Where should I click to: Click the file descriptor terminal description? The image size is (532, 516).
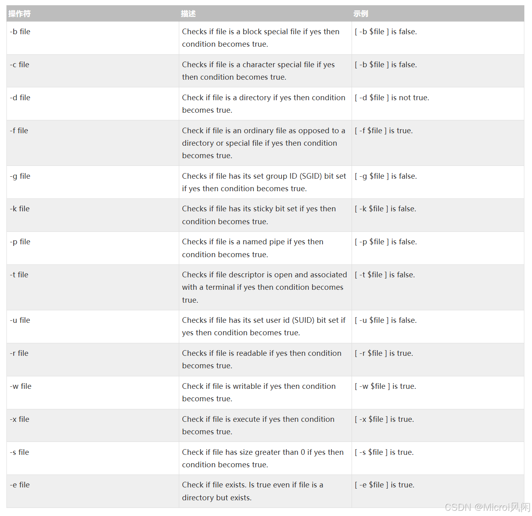264,287
